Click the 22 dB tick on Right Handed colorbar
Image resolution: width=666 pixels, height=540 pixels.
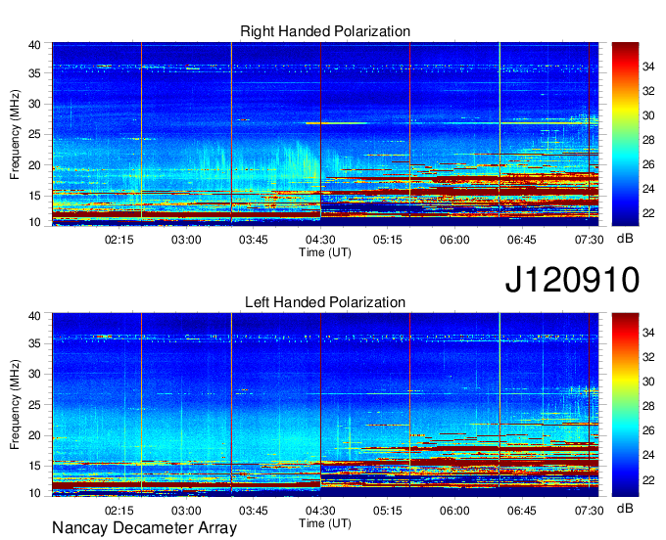point(648,213)
